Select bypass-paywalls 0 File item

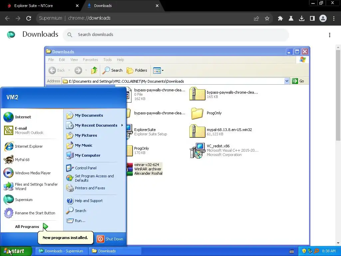tap(156, 94)
